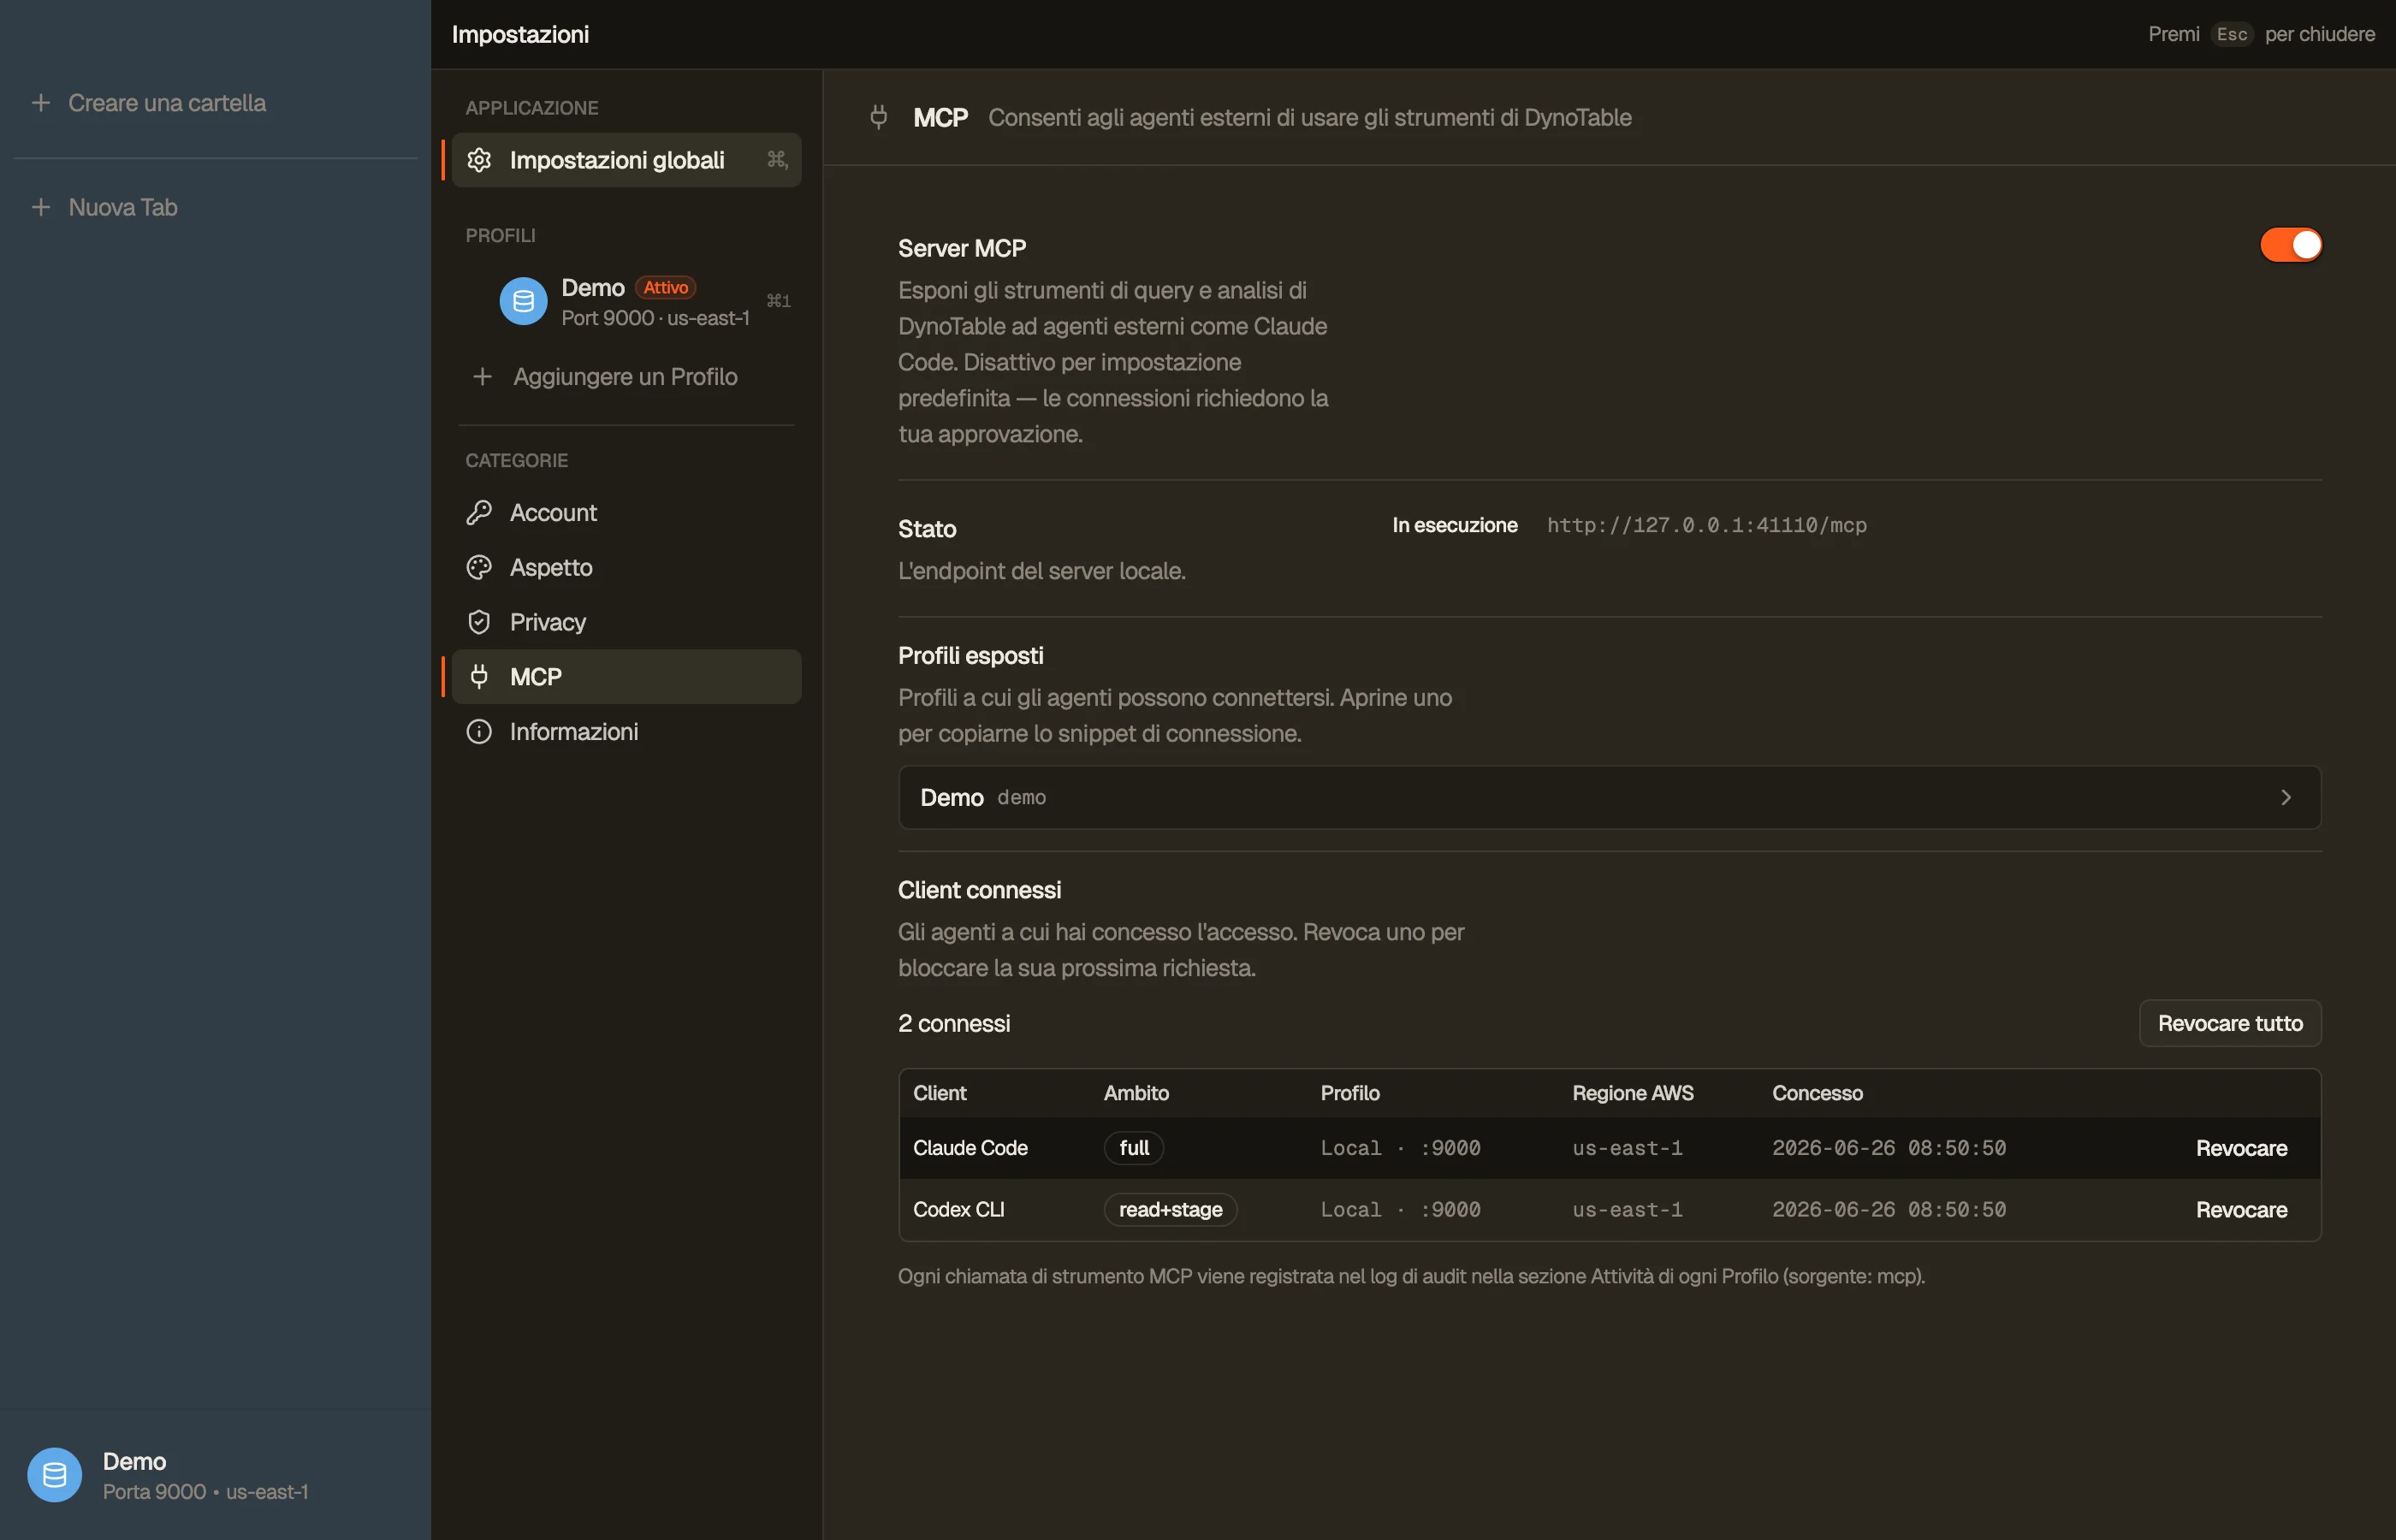Revoke access for Claude Code
The height and width of the screenshot is (1540, 2396).
tap(2241, 1148)
